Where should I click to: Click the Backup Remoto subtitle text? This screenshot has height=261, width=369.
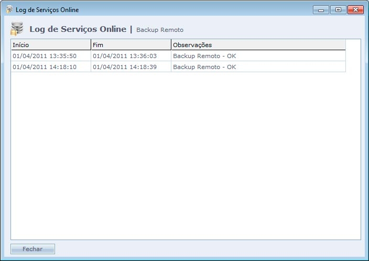160,30
